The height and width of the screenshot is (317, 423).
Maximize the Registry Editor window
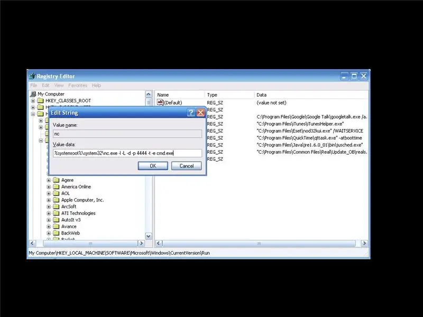354,76
